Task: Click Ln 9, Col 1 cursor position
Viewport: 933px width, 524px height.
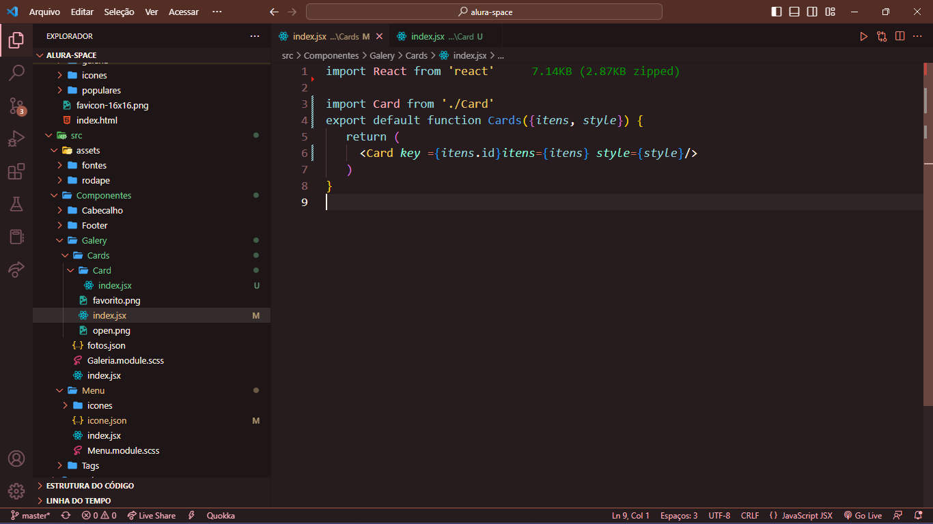Action: coord(630,516)
